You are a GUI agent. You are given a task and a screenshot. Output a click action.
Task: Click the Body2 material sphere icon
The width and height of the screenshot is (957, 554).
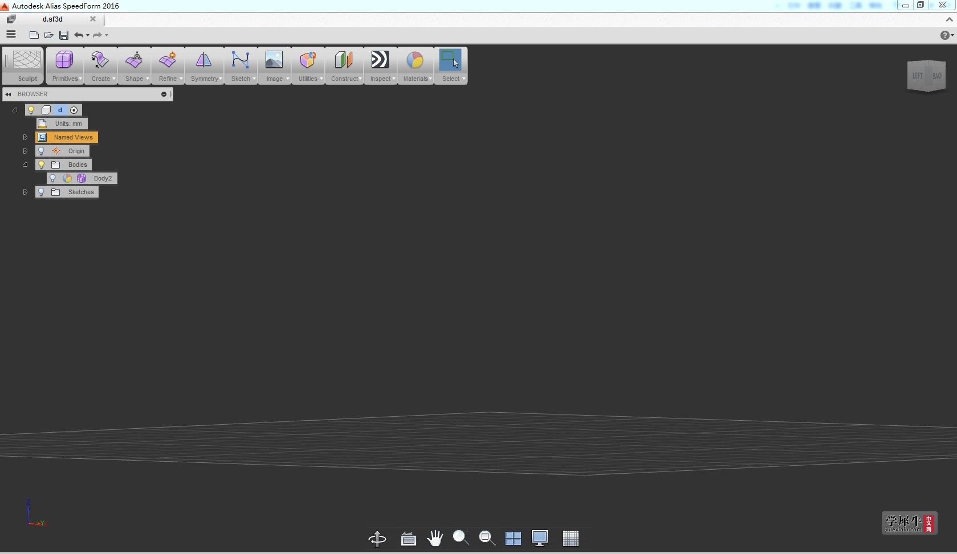(x=67, y=178)
